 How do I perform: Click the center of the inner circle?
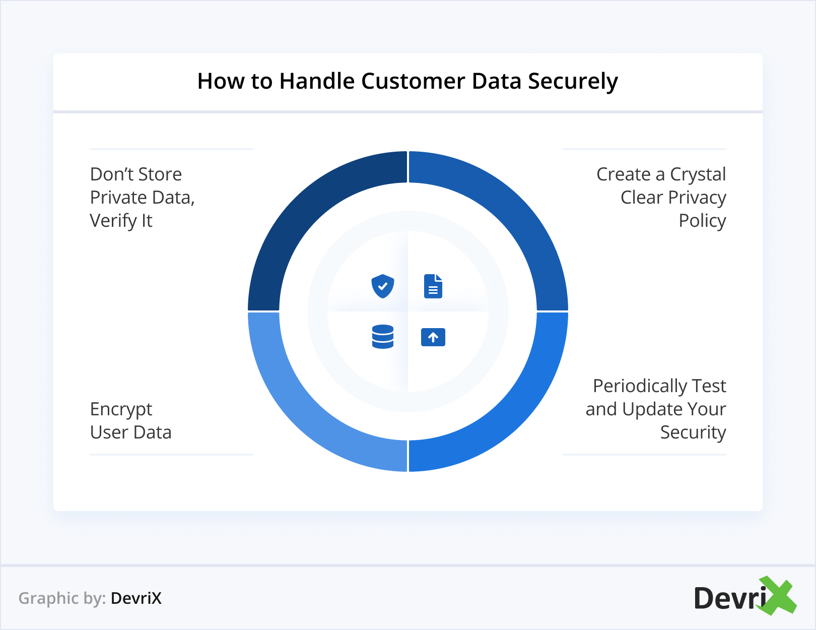click(x=408, y=311)
